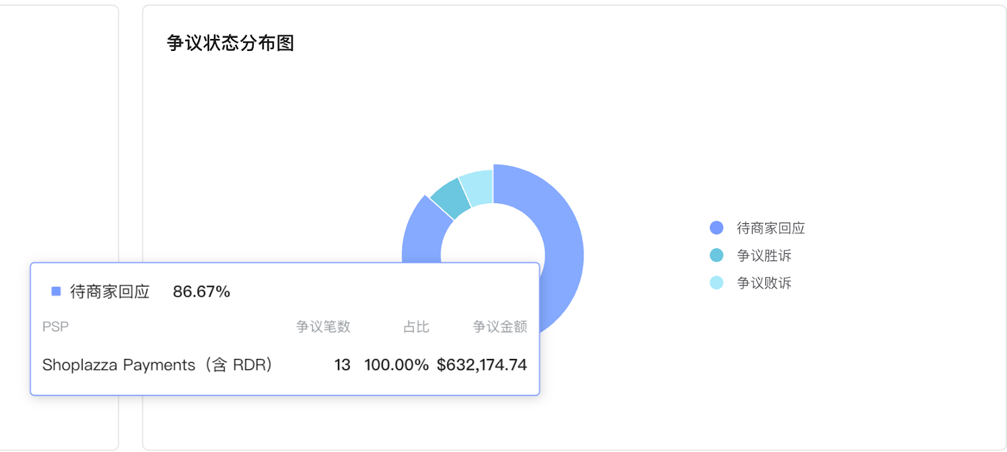Click the PSP column header
Viewport: 1007px width, 452px height.
(55, 327)
